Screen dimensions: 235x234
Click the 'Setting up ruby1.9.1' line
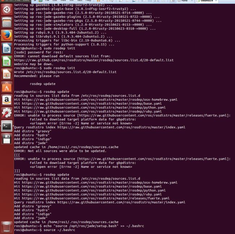coord(60,33)
